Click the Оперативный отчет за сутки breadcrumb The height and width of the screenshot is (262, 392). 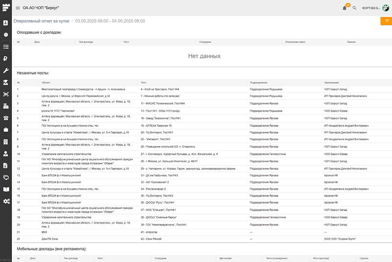click(41, 21)
